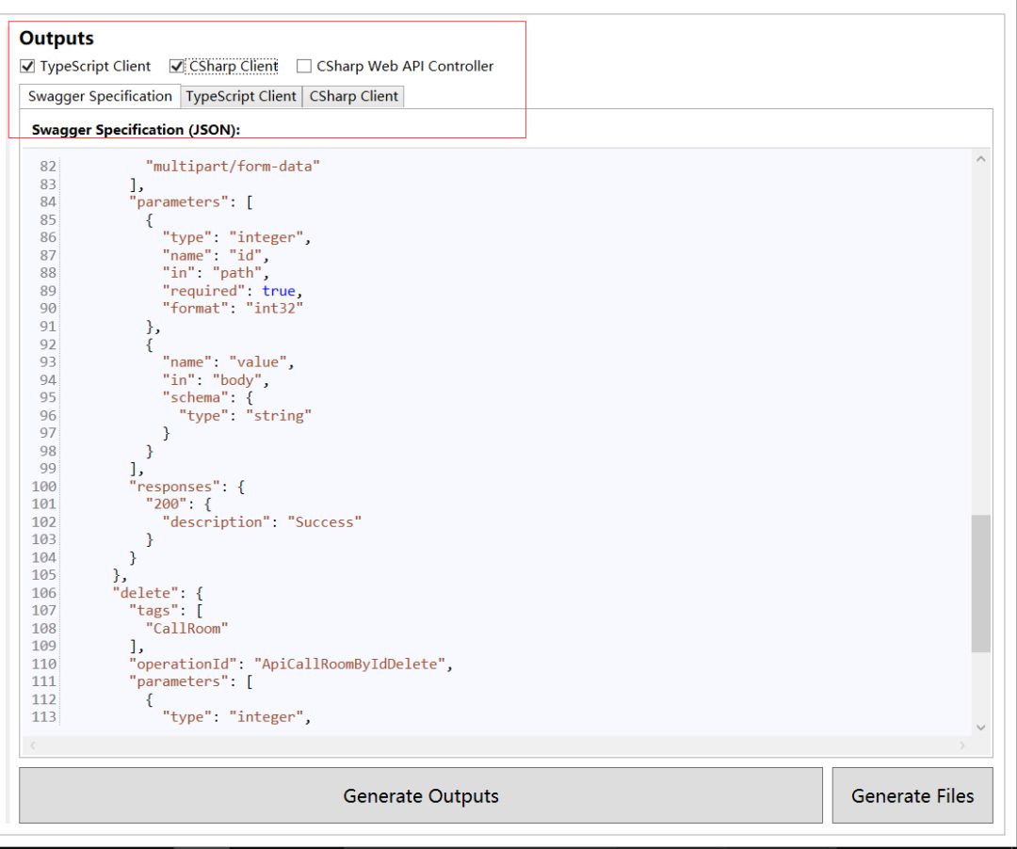
Task: Click the Generate Files button
Action: [912, 795]
